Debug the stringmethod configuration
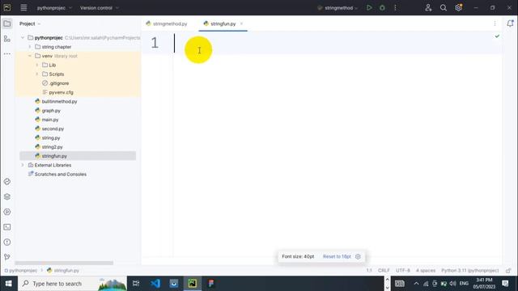This screenshot has height=291, width=518. [382, 7]
